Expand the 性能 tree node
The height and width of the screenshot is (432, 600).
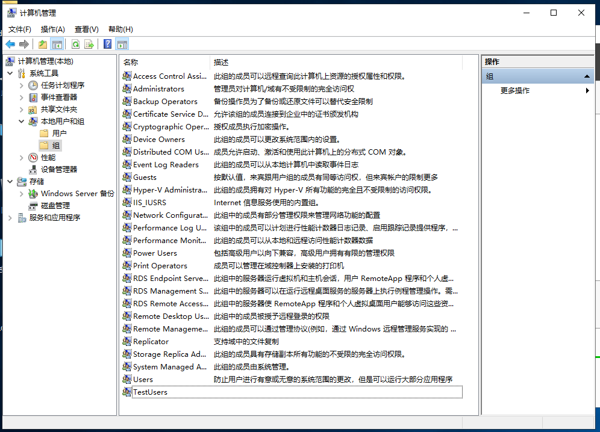tap(22, 158)
